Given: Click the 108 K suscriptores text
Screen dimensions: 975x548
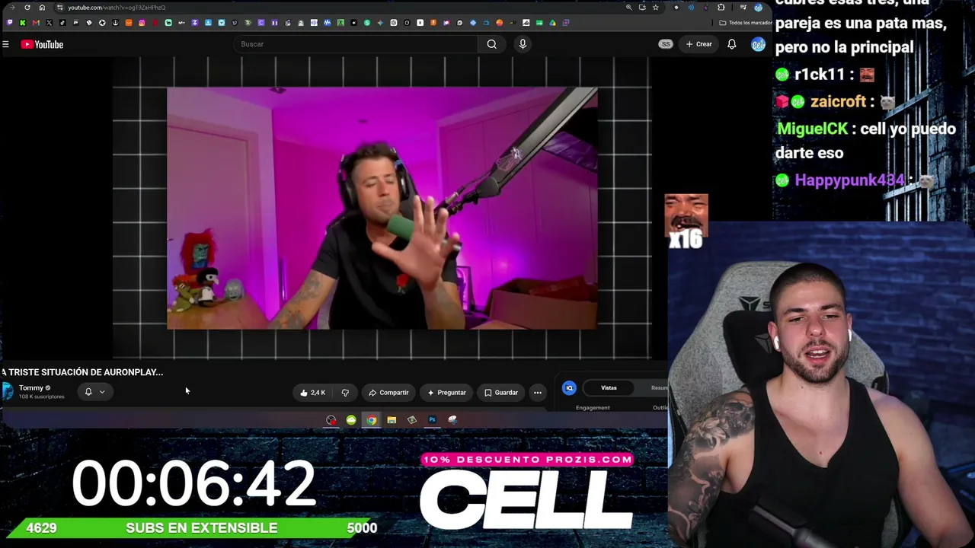Looking at the screenshot, I should (42, 397).
